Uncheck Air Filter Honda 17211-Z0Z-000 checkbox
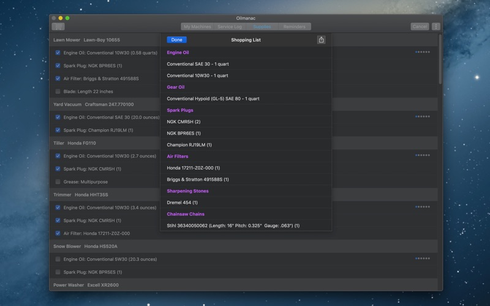Screen dimensions: 490x306 (x=58, y=233)
